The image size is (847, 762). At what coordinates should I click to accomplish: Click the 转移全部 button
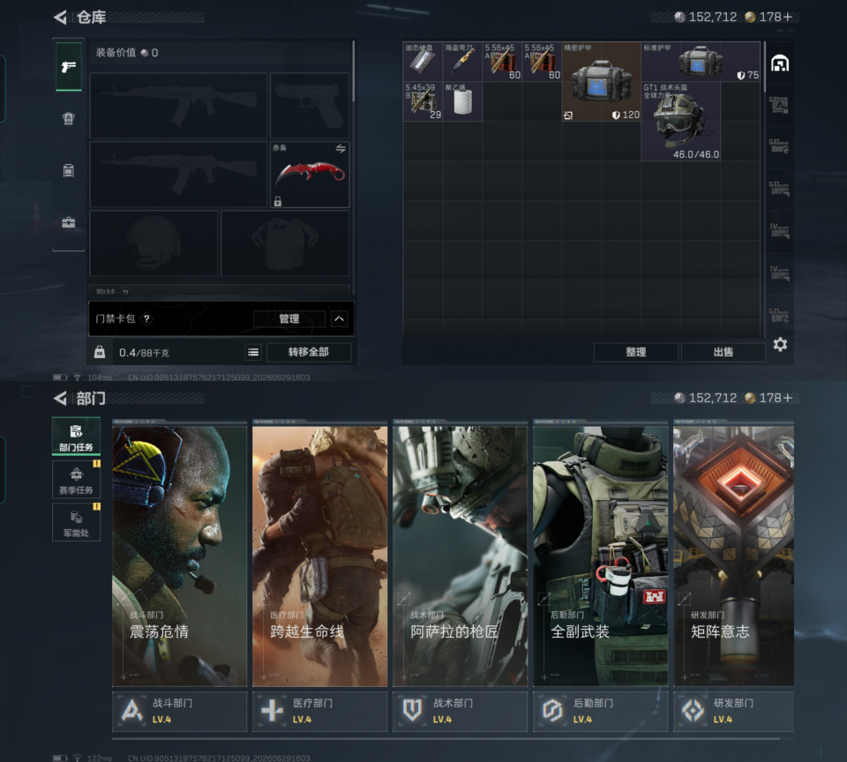[x=309, y=352]
